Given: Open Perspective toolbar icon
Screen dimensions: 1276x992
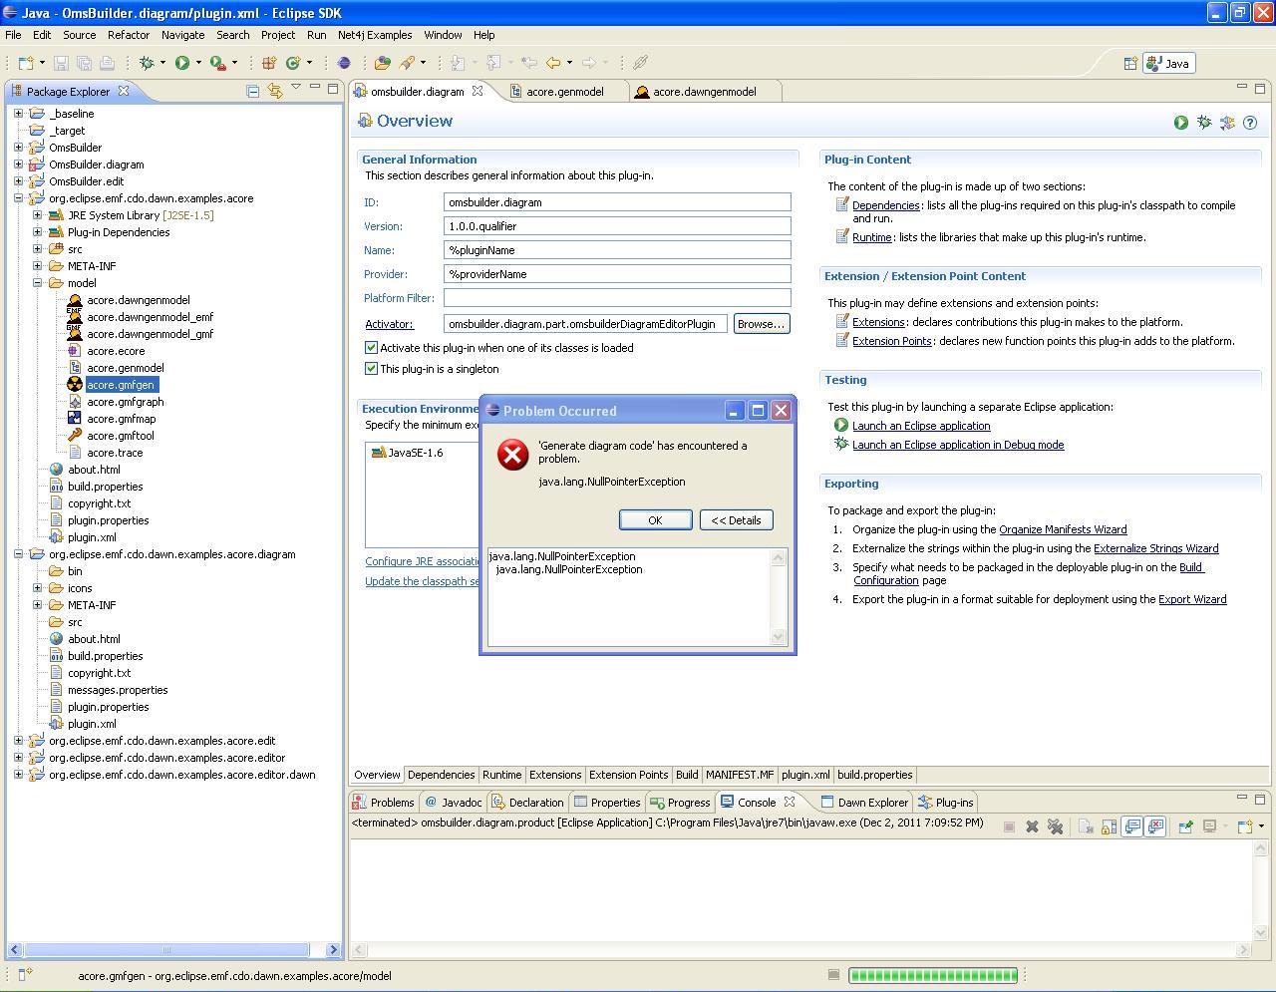Looking at the screenshot, I should (x=1130, y=63).
